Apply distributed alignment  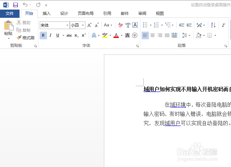(x=174, y=35)
